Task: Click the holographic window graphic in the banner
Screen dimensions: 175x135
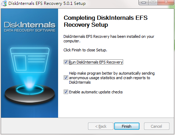Action: [30, 60]
